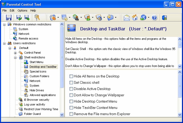Click the globe with agent icon
183x123 pixels.
(x=76, y=18)
